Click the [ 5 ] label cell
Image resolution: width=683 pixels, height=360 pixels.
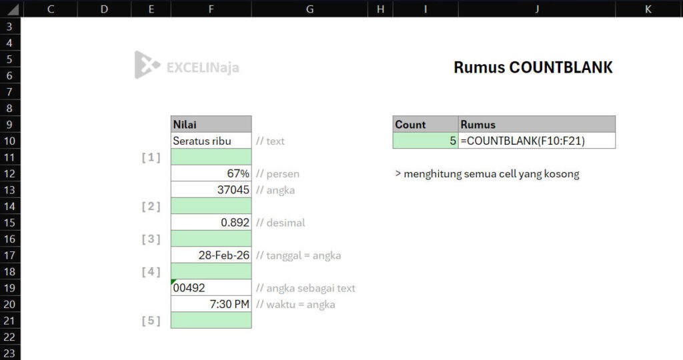point(151,321)
